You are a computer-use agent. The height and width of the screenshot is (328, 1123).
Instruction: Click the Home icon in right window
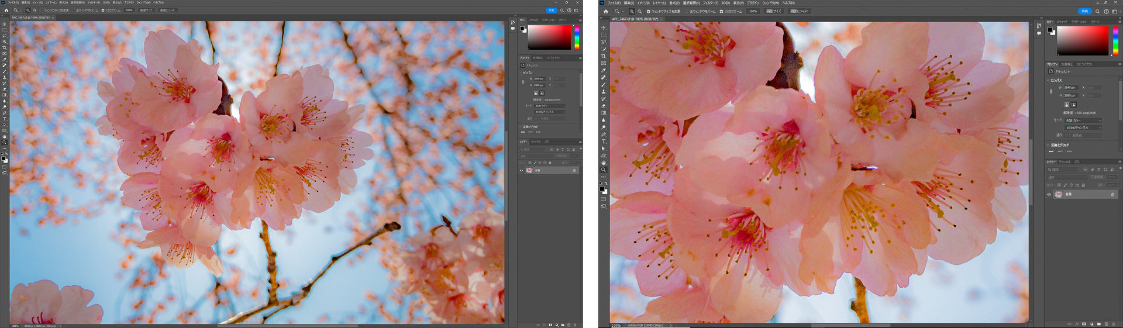(606, 11)
